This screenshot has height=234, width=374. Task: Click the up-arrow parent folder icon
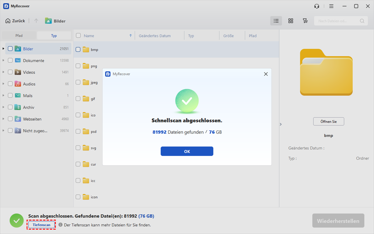click(x=36, y=21)
